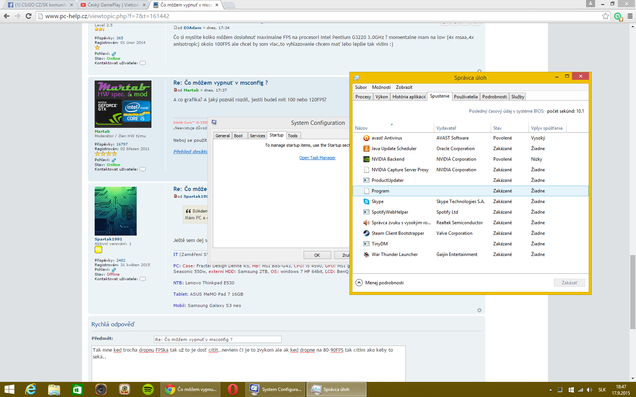This screenshot has width=636, height=397.
Task: Open Windows Start menu
Action: 9,389
